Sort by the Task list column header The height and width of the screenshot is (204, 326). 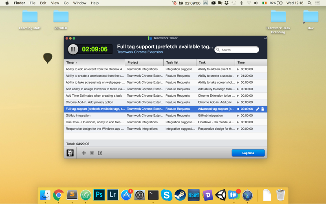click(180, 62)
